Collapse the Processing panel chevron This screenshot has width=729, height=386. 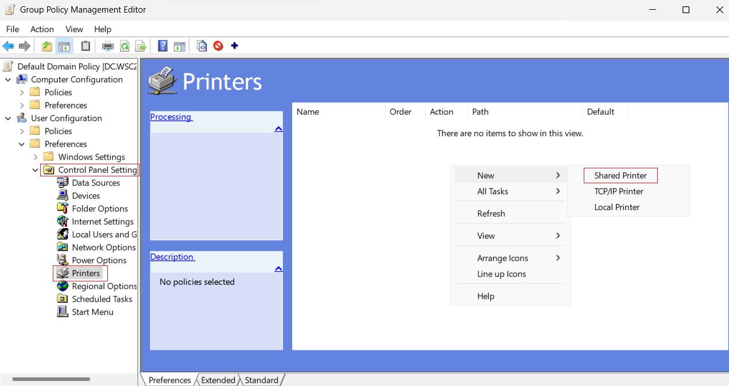[x=278, y=129]
